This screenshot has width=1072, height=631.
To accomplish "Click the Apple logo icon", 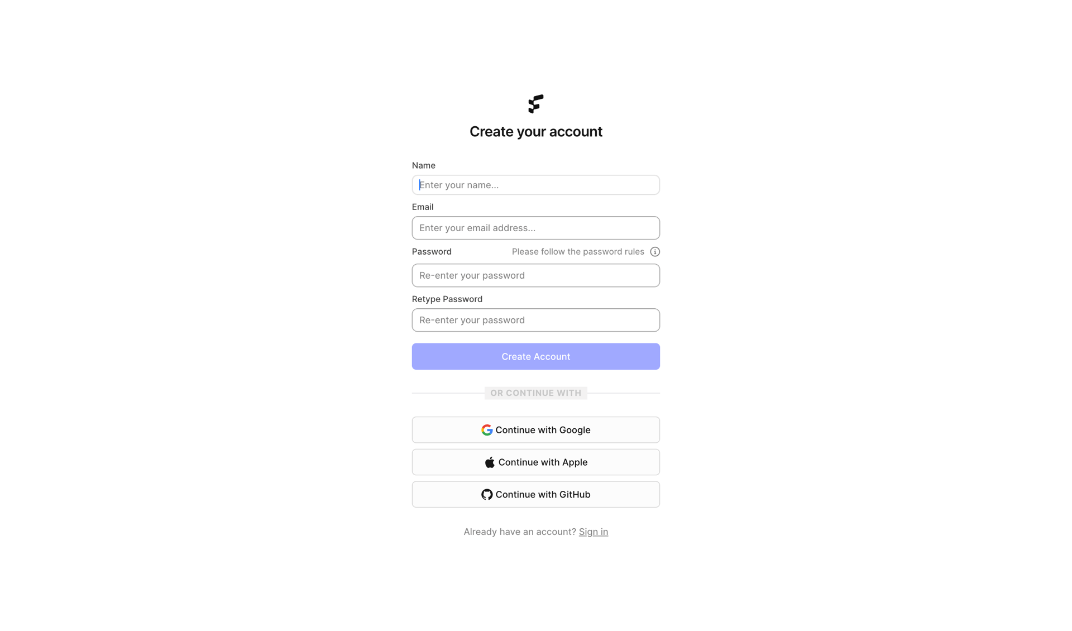I will coord(490,462).
